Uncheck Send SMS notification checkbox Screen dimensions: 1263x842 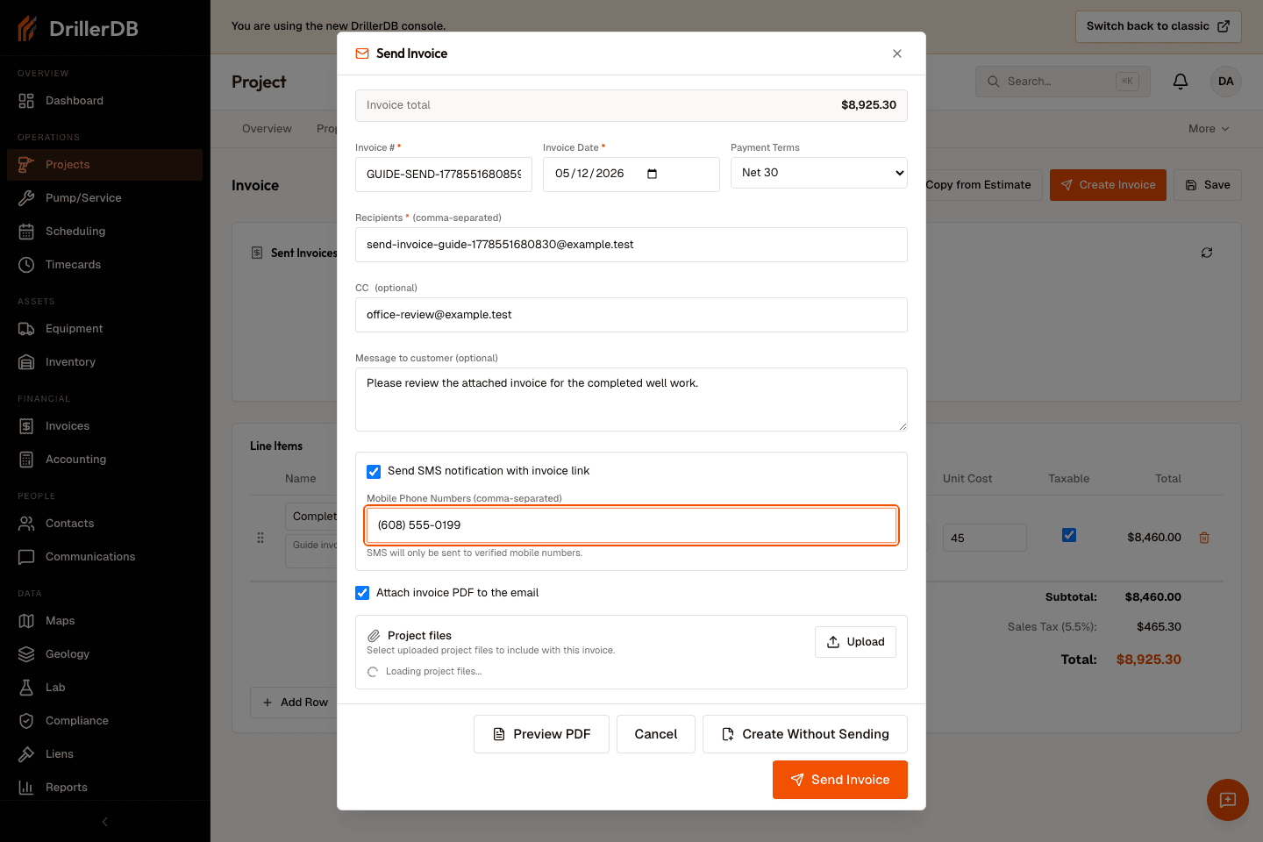[x=374, y=471]
